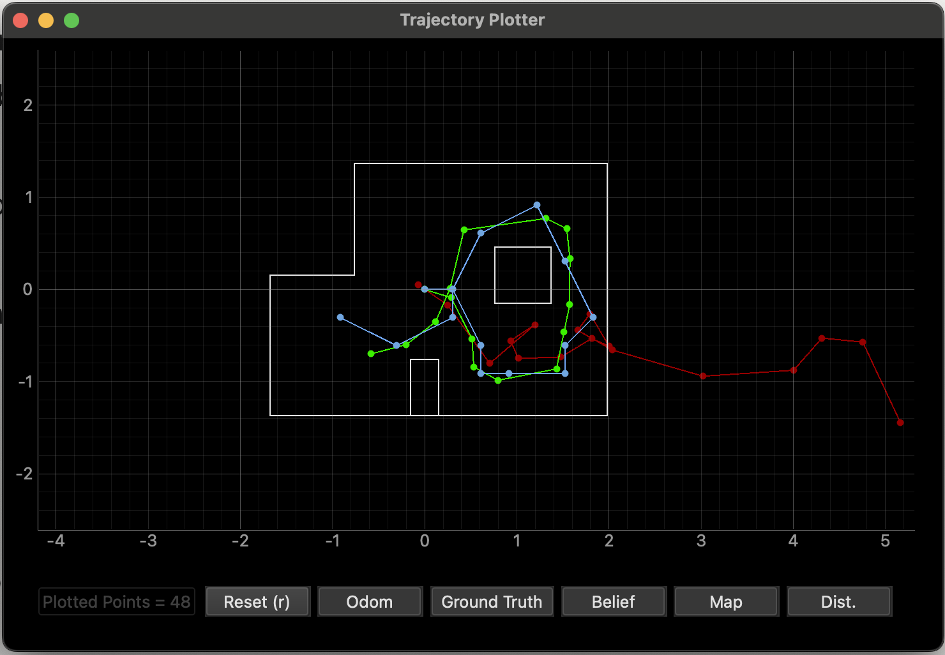
Task: Click the y-axis label 2
Action: pyautogui.click(x=27, y=105)
